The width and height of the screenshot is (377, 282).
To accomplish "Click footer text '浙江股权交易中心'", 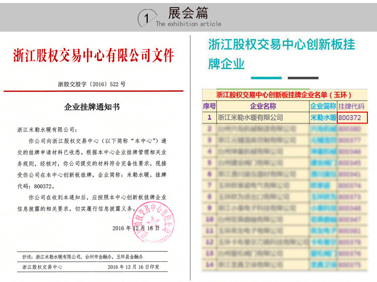I will tap(42, 267).
